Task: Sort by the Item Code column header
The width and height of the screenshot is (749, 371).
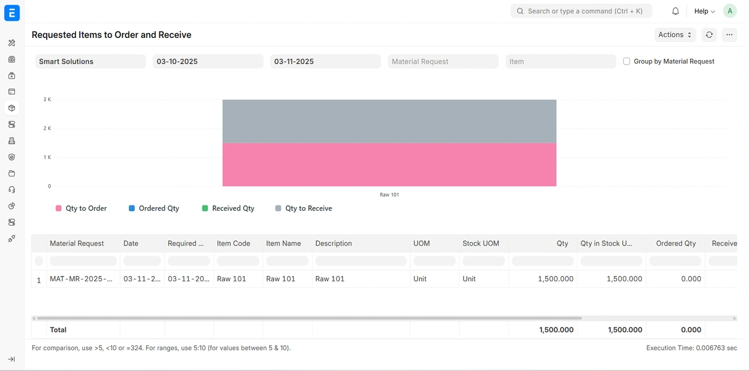Action: click(234, 243)
